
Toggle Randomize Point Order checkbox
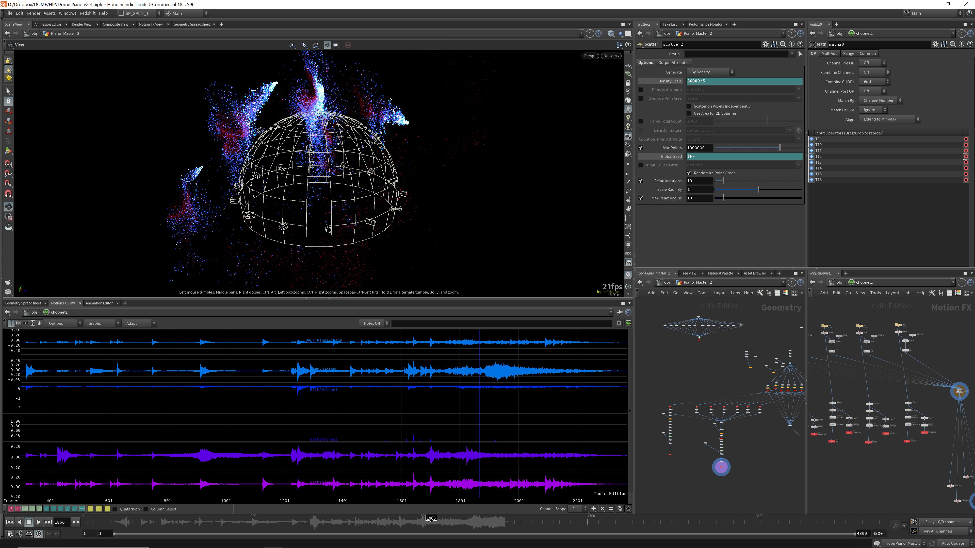tap(689, 173)
